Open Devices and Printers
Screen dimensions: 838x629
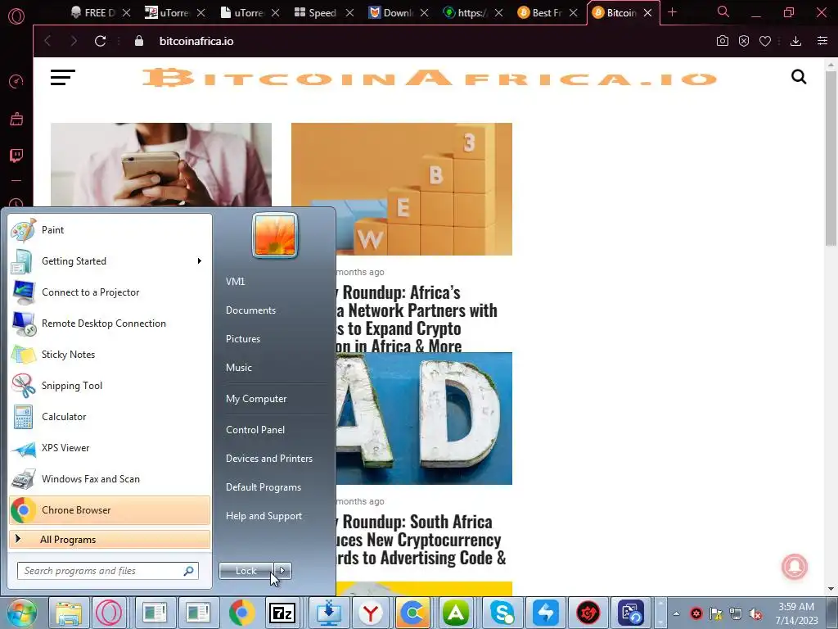pyautogui.click(x=268, y=459)
